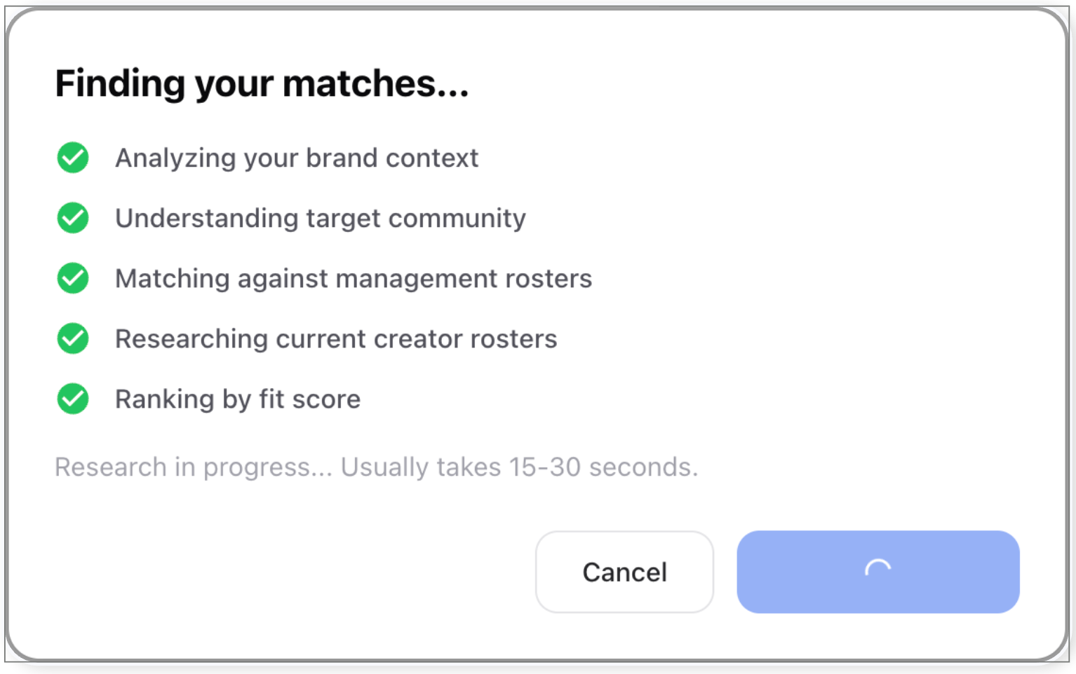The image size is (1076, 674).
Task: Select the green check for Matching against management rosters
Action: [x=73, y=278]
